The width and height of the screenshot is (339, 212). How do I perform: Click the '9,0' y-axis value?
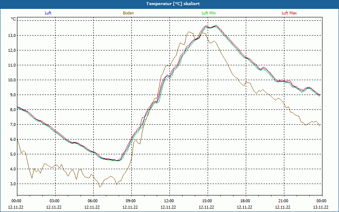click(x=13, y=95)
